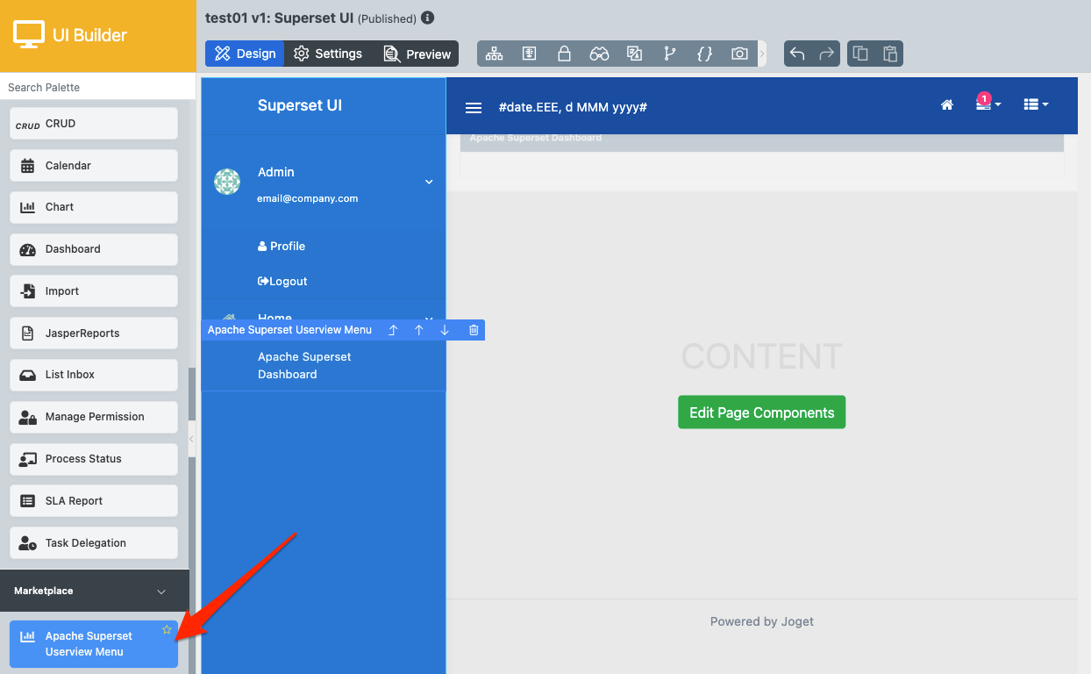Click the tree structure icon in toolbar
This screenshot has width=1091, height=674.
495,54
